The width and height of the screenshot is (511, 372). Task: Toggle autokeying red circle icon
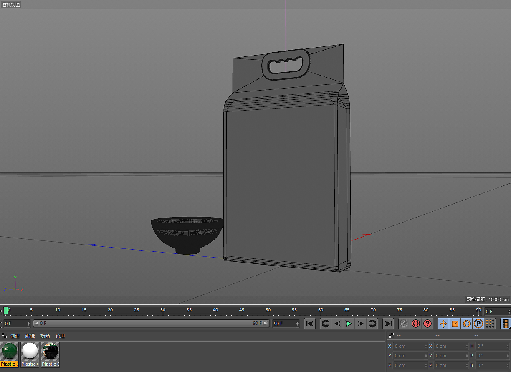[x=416, y=324]
